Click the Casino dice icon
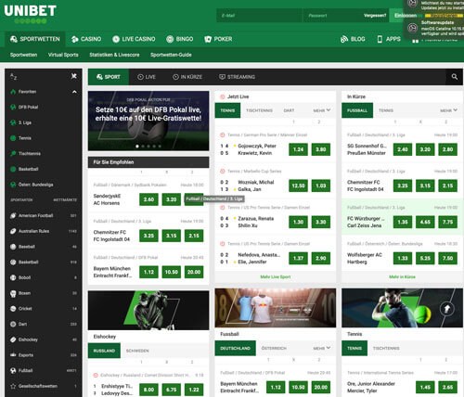 pos(74,39)
